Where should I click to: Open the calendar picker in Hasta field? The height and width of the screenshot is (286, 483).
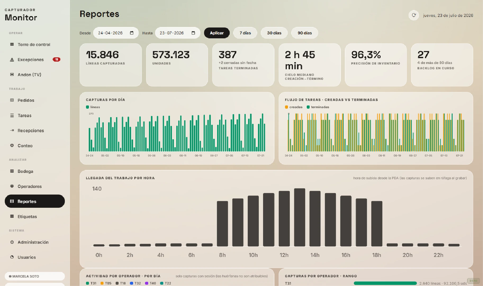[193, 33]
